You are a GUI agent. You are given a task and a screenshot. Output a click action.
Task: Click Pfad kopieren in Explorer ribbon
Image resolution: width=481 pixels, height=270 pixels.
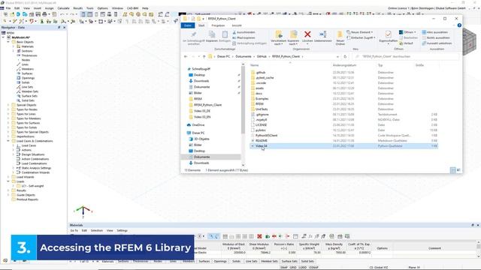[244, 37]
